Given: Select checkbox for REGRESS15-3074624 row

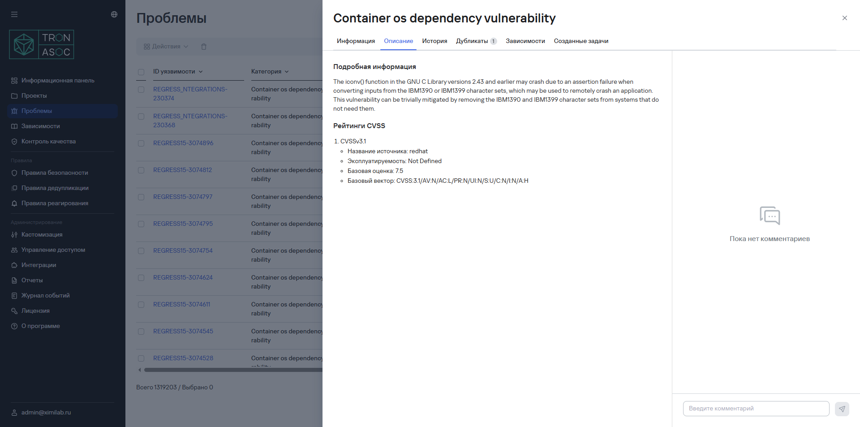Looking at the screenshot, I should tap(141, 278).
